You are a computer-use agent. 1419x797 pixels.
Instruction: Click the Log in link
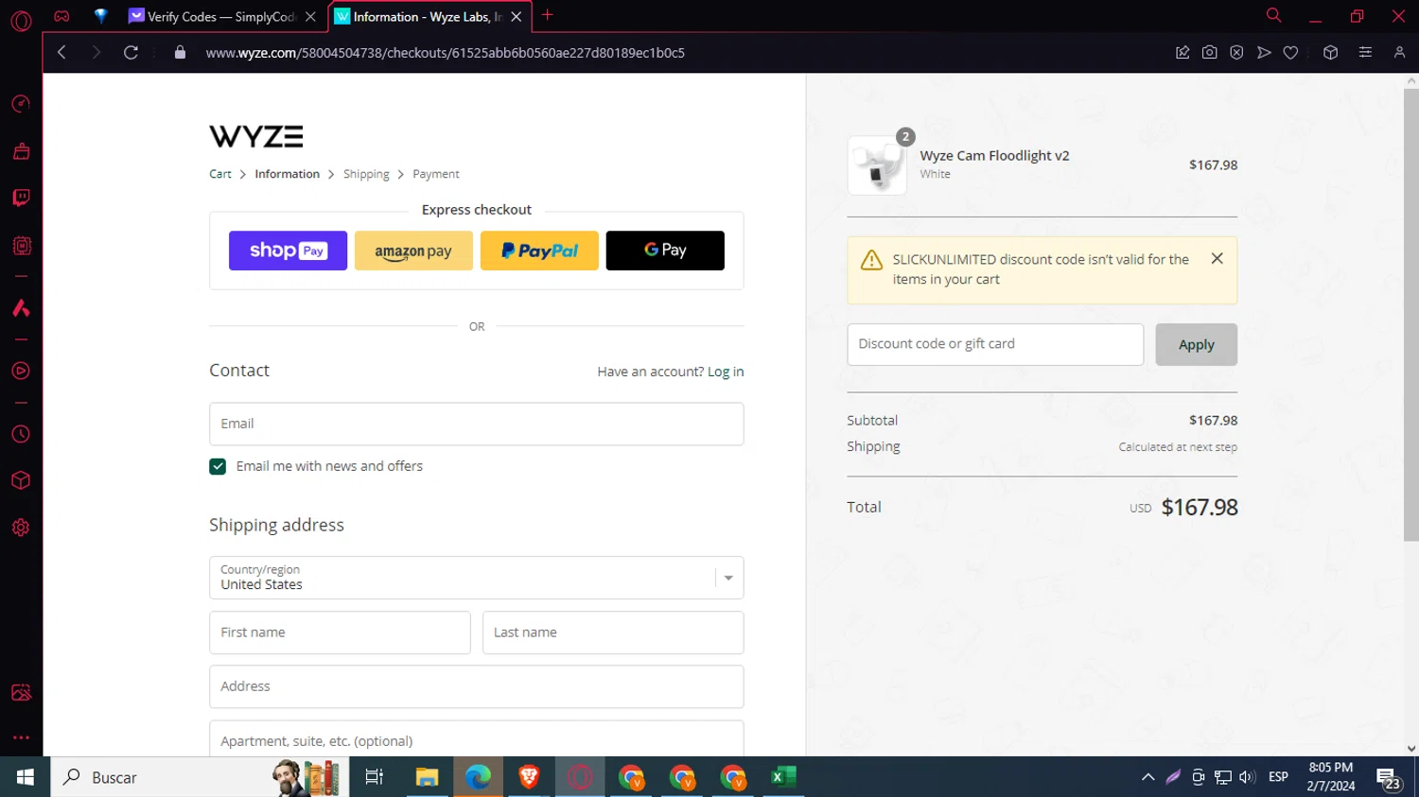tap(726, 372)
